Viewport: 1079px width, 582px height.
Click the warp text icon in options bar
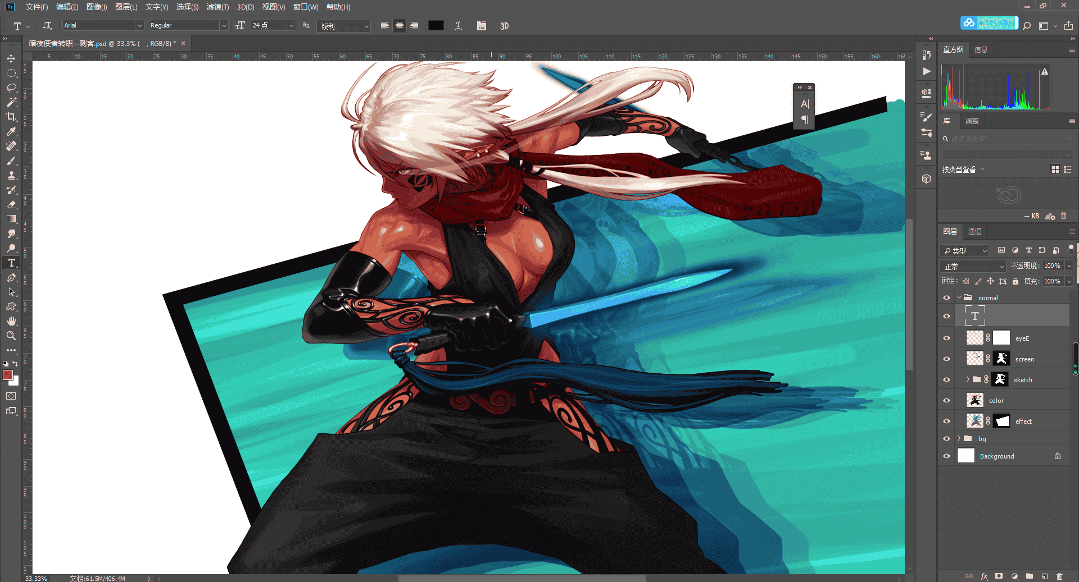coord(459,26)
